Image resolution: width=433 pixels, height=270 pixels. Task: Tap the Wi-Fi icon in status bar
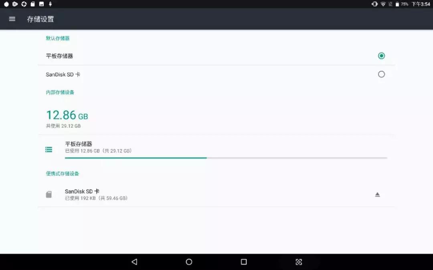(383, 4)
